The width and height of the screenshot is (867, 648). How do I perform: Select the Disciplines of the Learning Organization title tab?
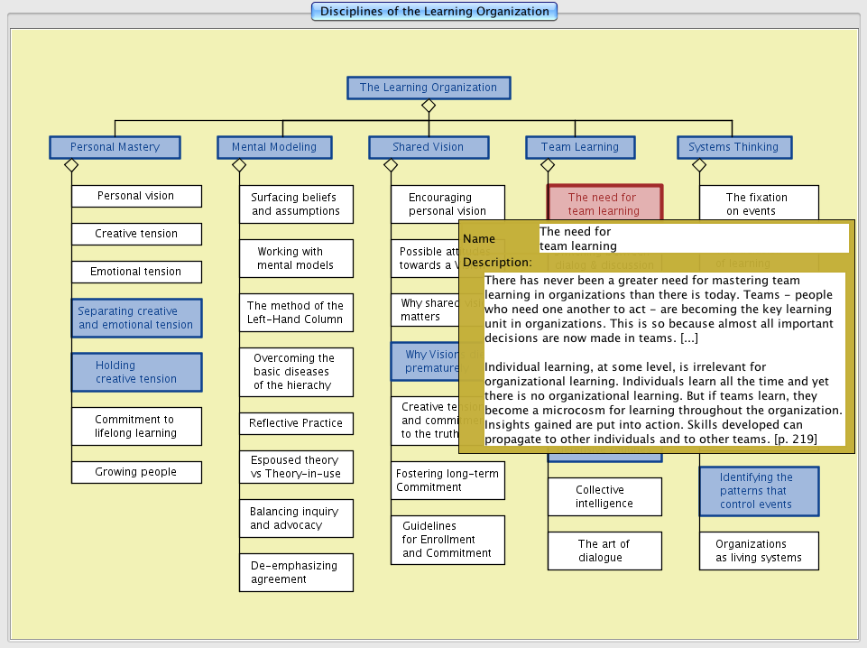pos(434,12)
